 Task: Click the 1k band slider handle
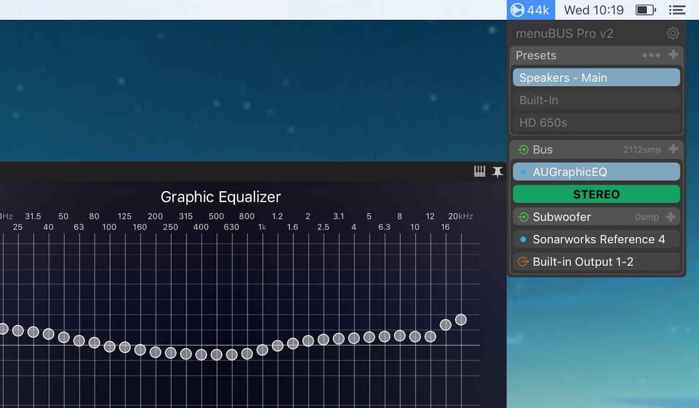262,350
